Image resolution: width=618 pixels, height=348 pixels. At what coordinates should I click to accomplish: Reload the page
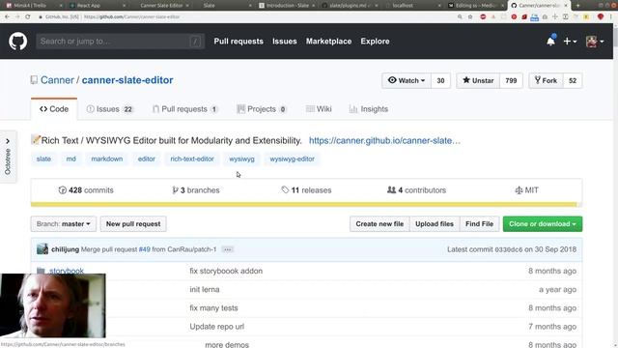(28, 17)
